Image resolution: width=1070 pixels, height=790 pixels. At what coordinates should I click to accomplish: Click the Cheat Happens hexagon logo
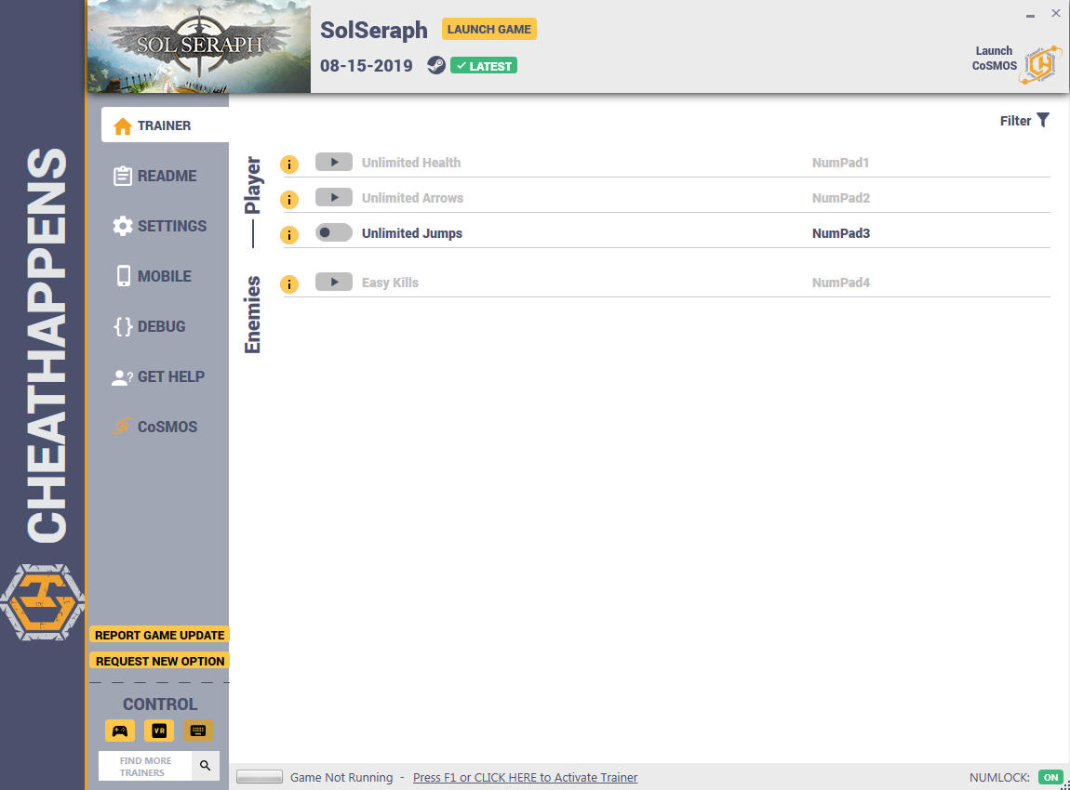pos(42,602)
